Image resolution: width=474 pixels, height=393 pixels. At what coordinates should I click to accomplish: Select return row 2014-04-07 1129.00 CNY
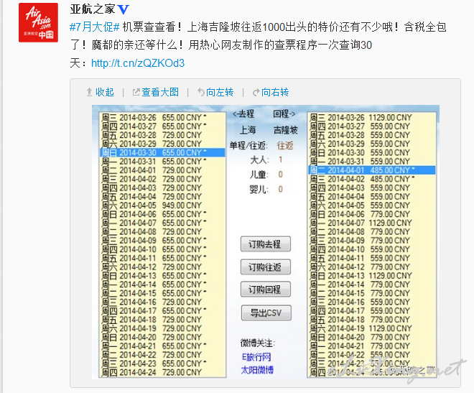pos(372,223)
